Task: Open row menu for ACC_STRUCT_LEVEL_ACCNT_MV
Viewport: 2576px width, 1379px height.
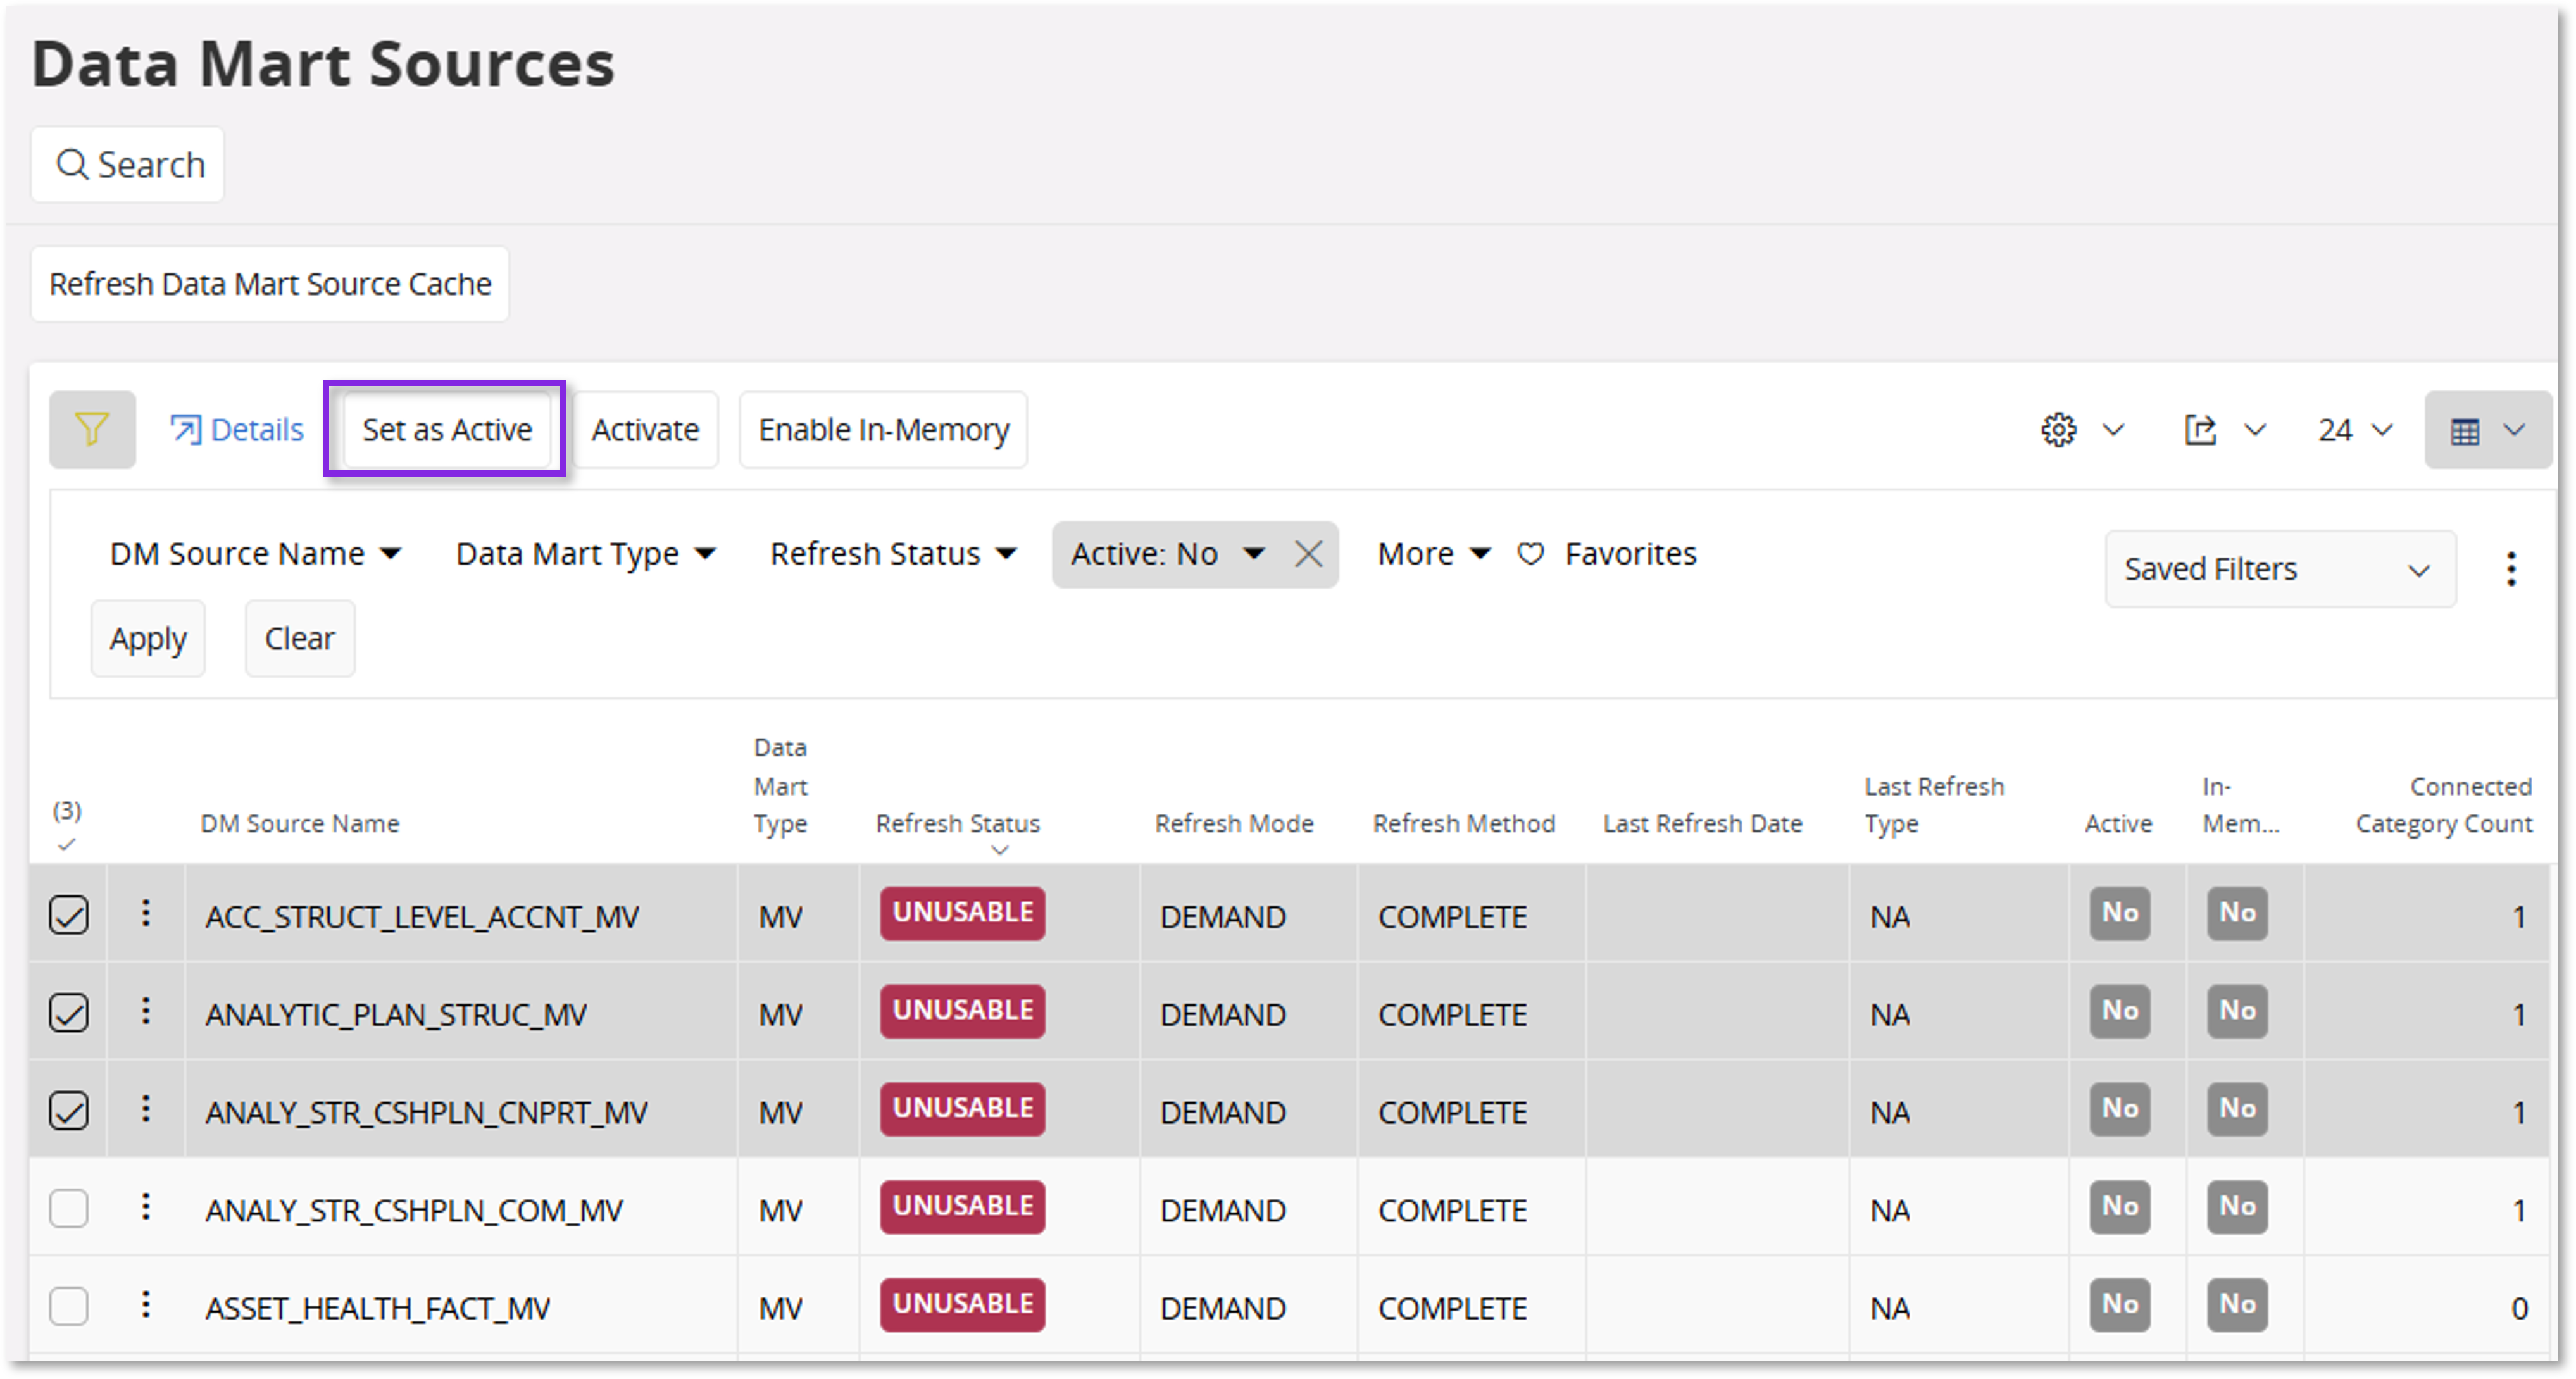Action: (146, 913)
